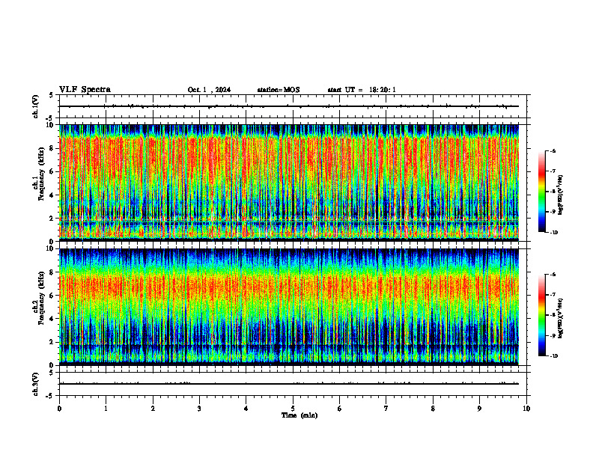593x458 pixels.
Task: Click the "Time (min)" x-axis label
Action: [x=299, y=415]
